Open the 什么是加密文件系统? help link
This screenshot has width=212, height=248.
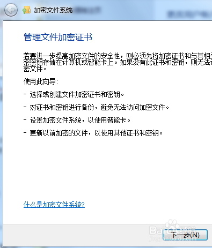point(54,205)
